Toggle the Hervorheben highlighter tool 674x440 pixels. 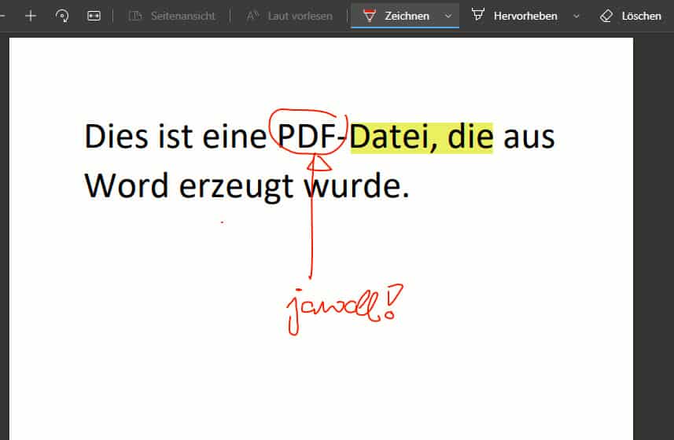click(516, 16)
